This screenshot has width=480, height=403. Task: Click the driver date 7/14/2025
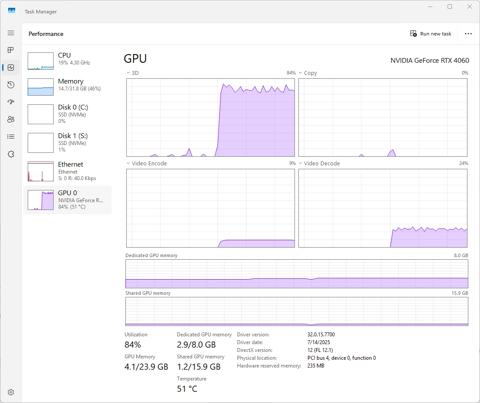[319, 342]
